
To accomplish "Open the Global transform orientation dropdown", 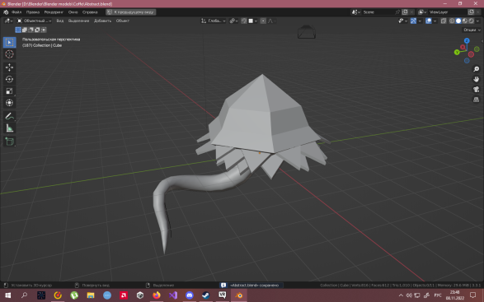I will click(214, 21).
